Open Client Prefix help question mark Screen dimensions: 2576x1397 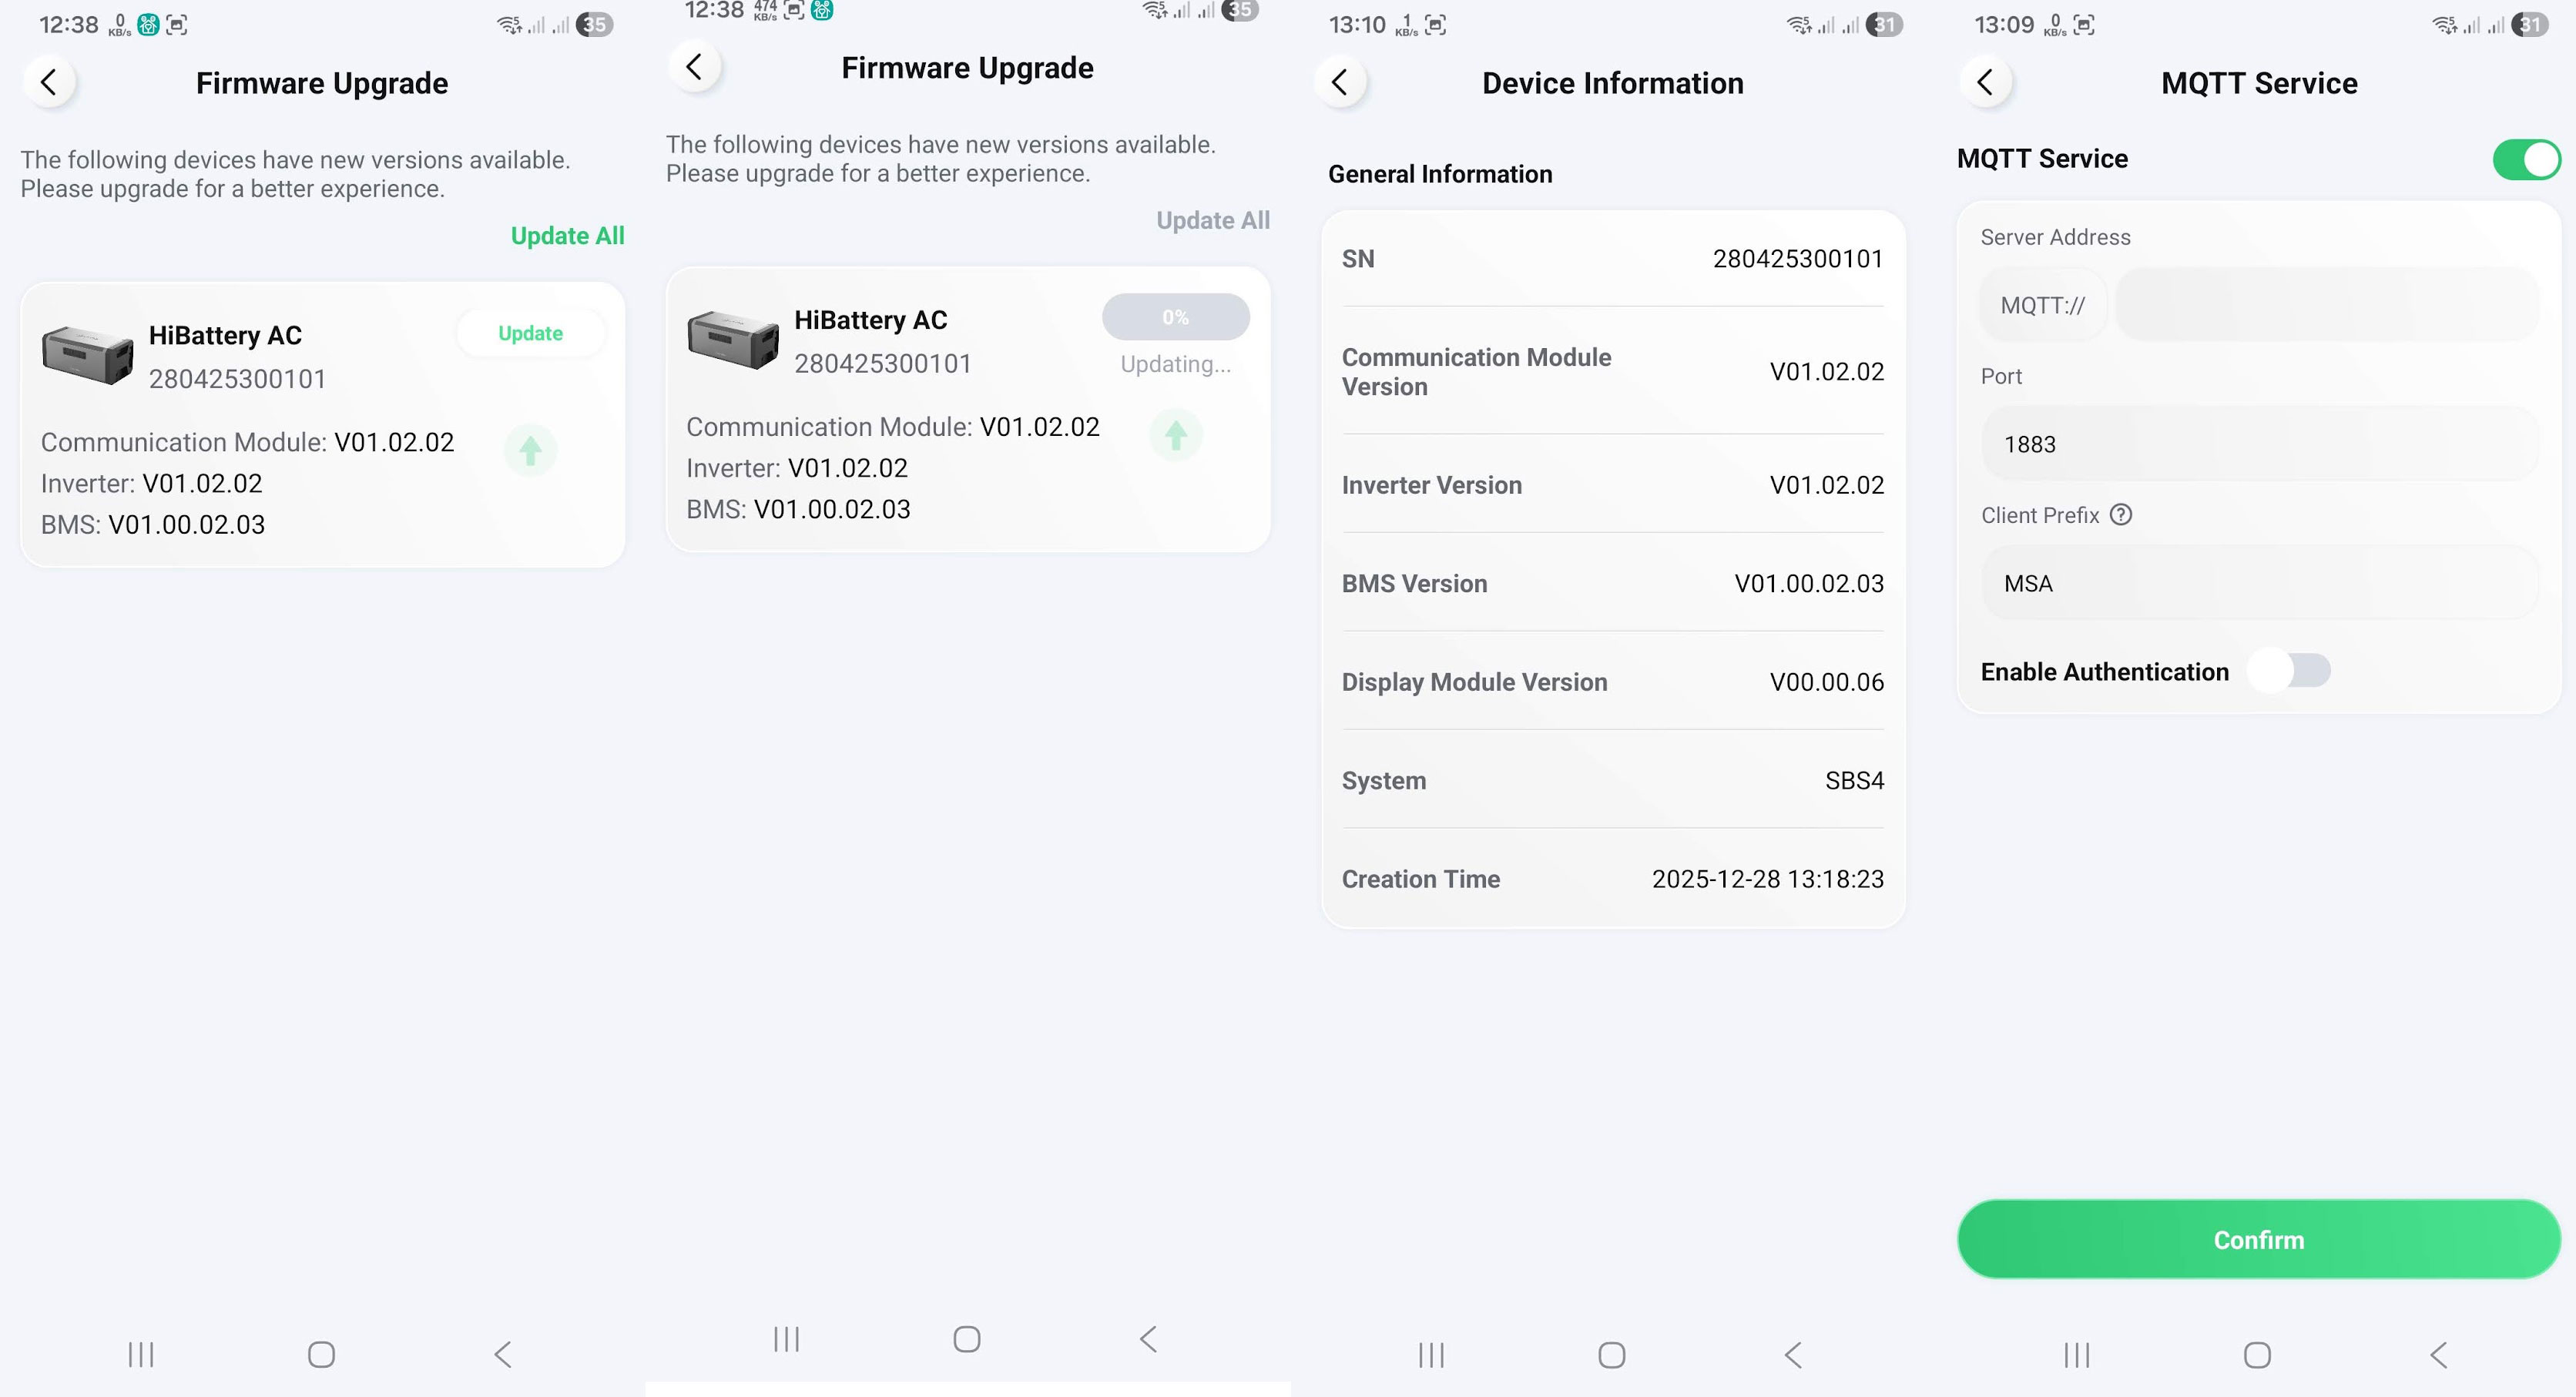point(2120,514)
